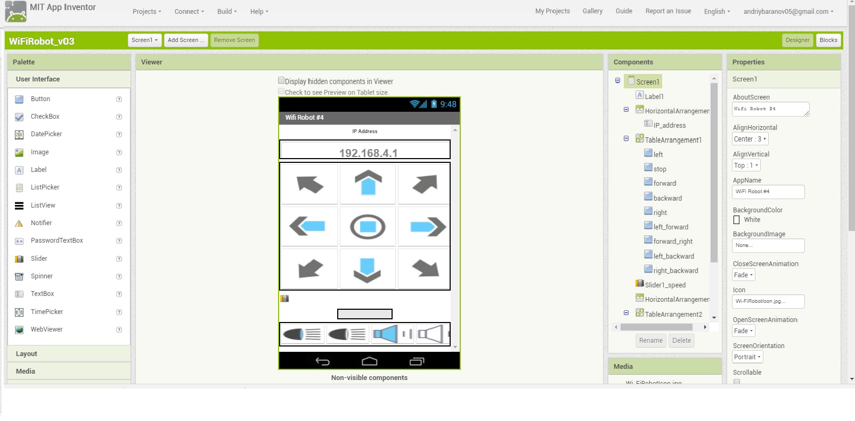The image size is (855, 421).
Task: Click the Remove Screen button
Action: pos(234,40)
